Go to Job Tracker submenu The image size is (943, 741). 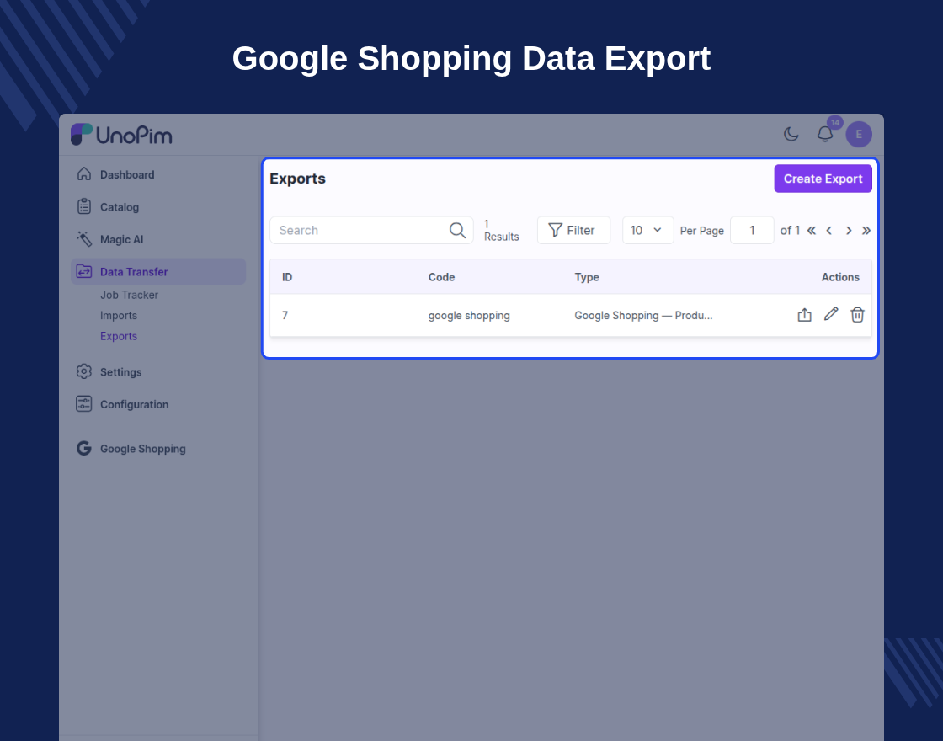tap(129, 295)
